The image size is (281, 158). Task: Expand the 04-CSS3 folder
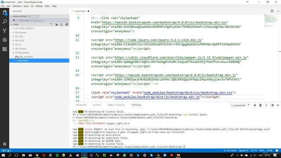coord(14,40)
